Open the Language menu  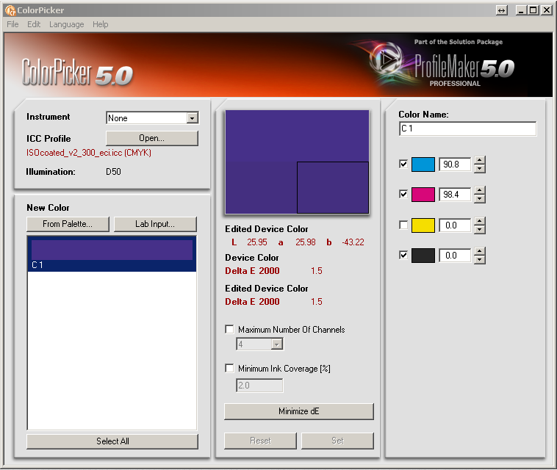[66, 24]
